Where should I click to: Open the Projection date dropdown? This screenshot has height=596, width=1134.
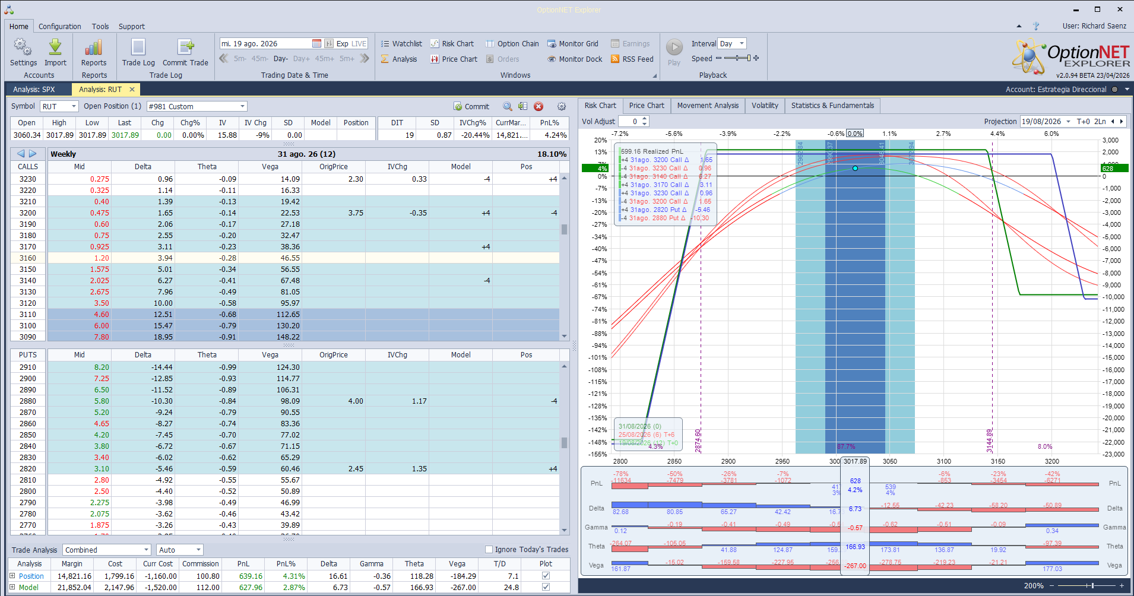pyautogui.click(x=1068, y=121)
